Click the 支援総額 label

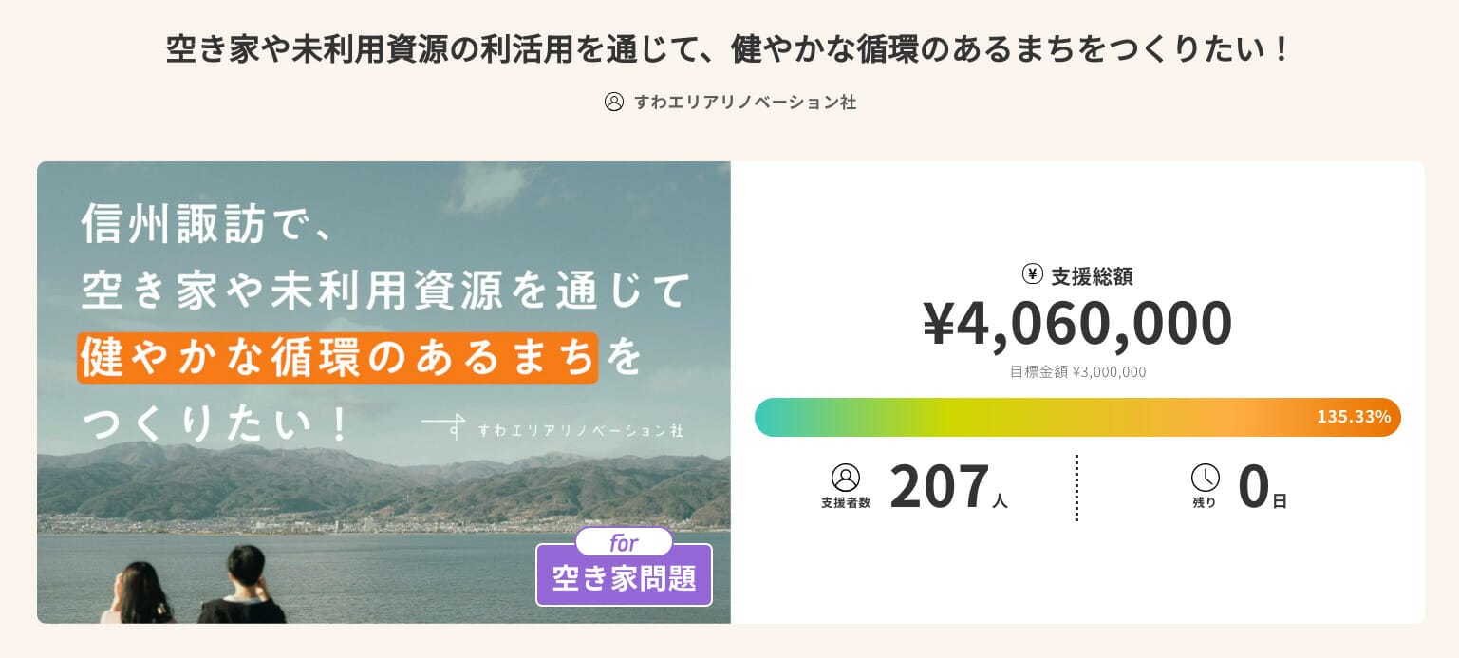[1092, 275]
